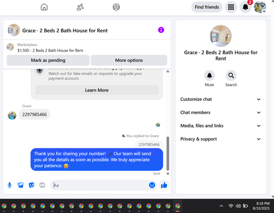Click the purple conversation info icon
The height and width of the screenshot is (213, 274).
tap(161, 30)
